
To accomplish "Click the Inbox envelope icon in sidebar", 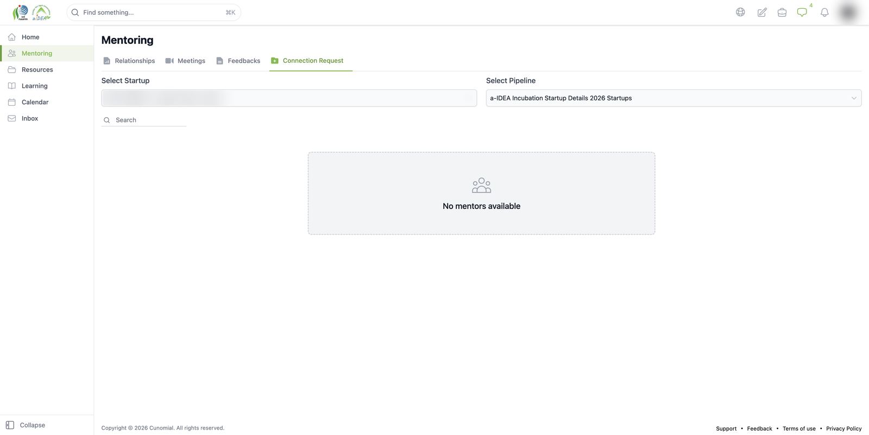I will click(12, 118).
